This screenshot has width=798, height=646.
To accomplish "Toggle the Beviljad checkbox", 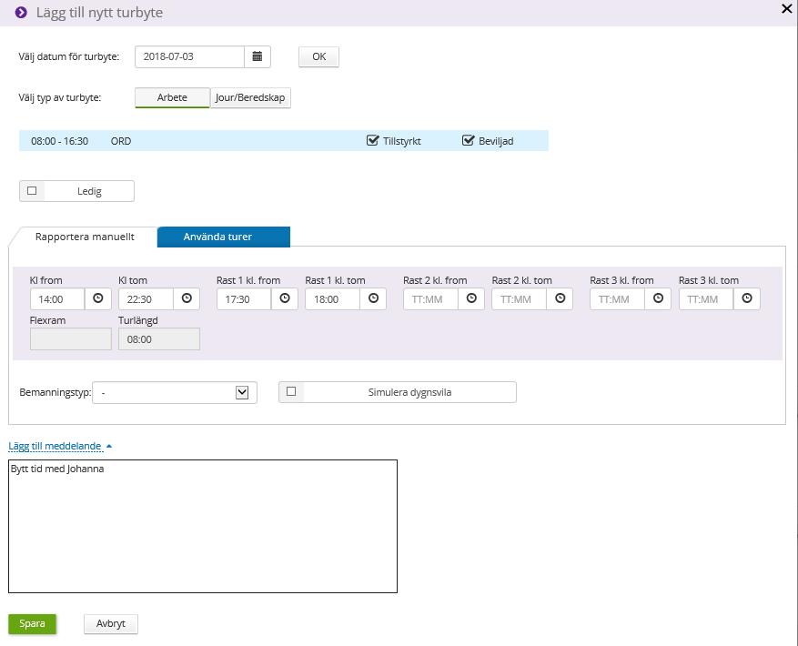I will coord(468,140).
